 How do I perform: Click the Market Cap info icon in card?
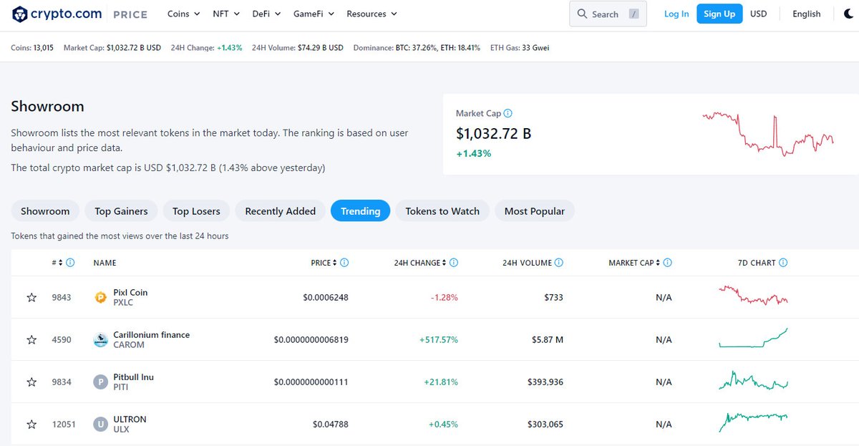pyautogui.click(x=508, y=113)
